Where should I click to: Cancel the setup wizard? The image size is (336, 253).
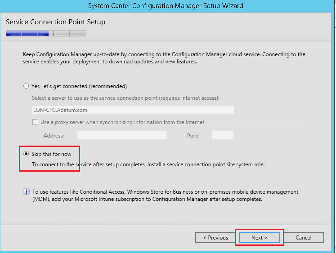(x=303, y=238)
